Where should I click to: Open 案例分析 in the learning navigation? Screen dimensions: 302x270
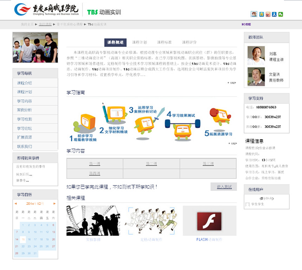24,110
